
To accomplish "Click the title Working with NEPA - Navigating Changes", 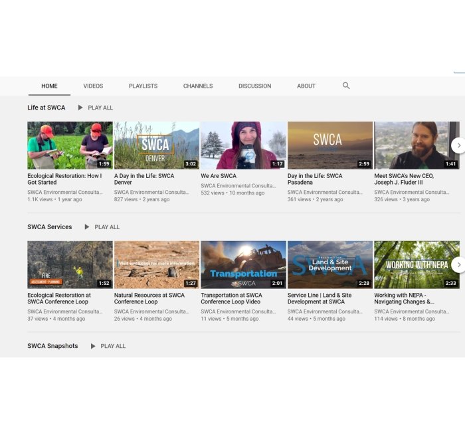I will 404,298.
